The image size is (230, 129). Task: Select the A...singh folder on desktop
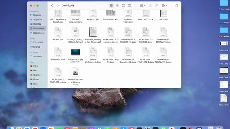pos(224,18)
